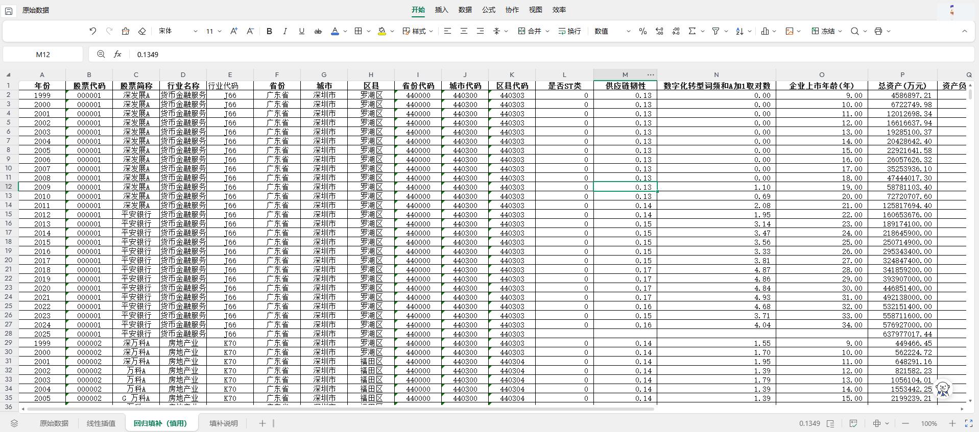Click the formula bar showing 0.1349
This screenshot has height=432, width=979.
[x=552, y=55]
